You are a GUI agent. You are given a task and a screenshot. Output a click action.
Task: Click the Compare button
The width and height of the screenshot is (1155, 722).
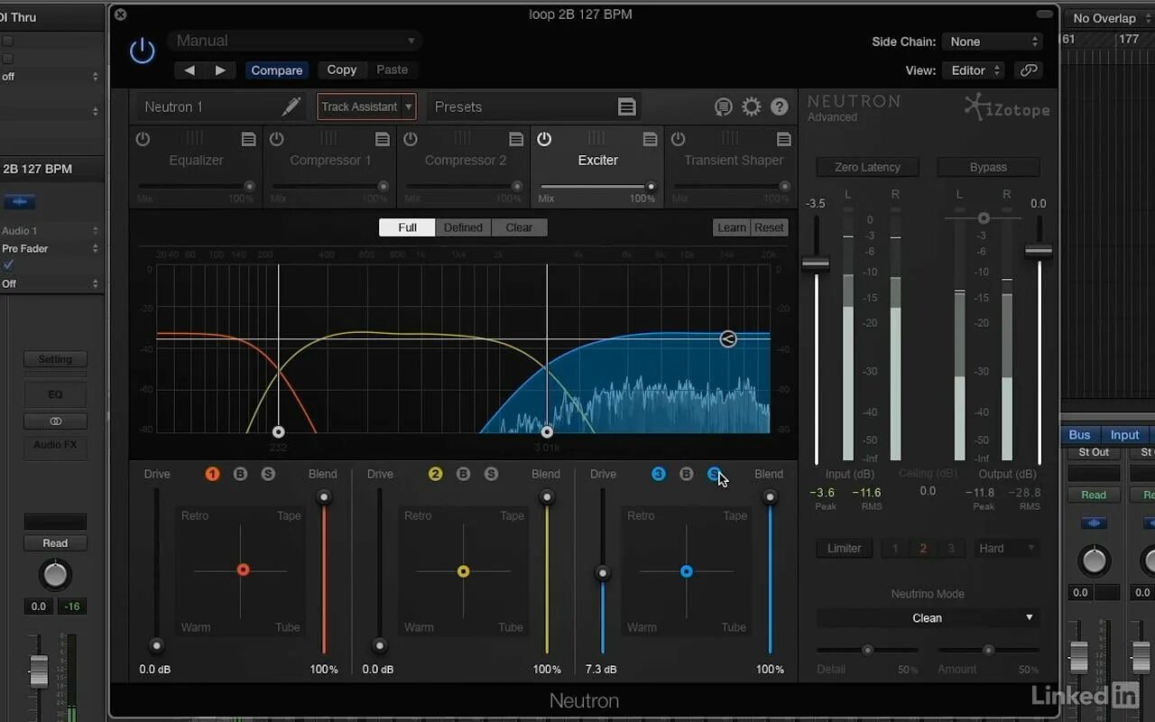point(277,70)
